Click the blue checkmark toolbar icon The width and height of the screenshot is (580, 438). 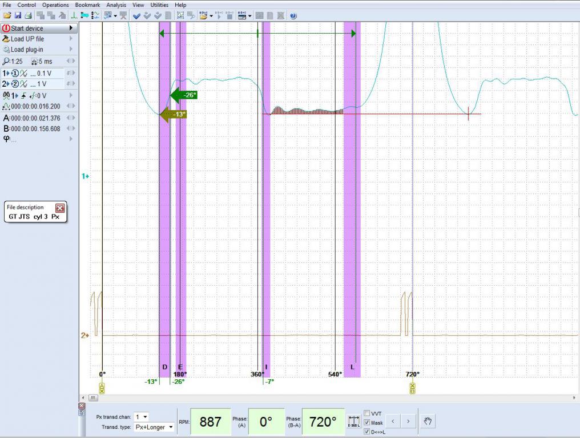point(137,16)
